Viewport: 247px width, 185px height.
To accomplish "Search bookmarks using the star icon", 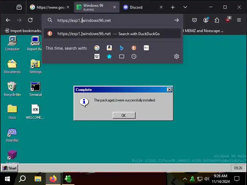I will coord(109,56).
